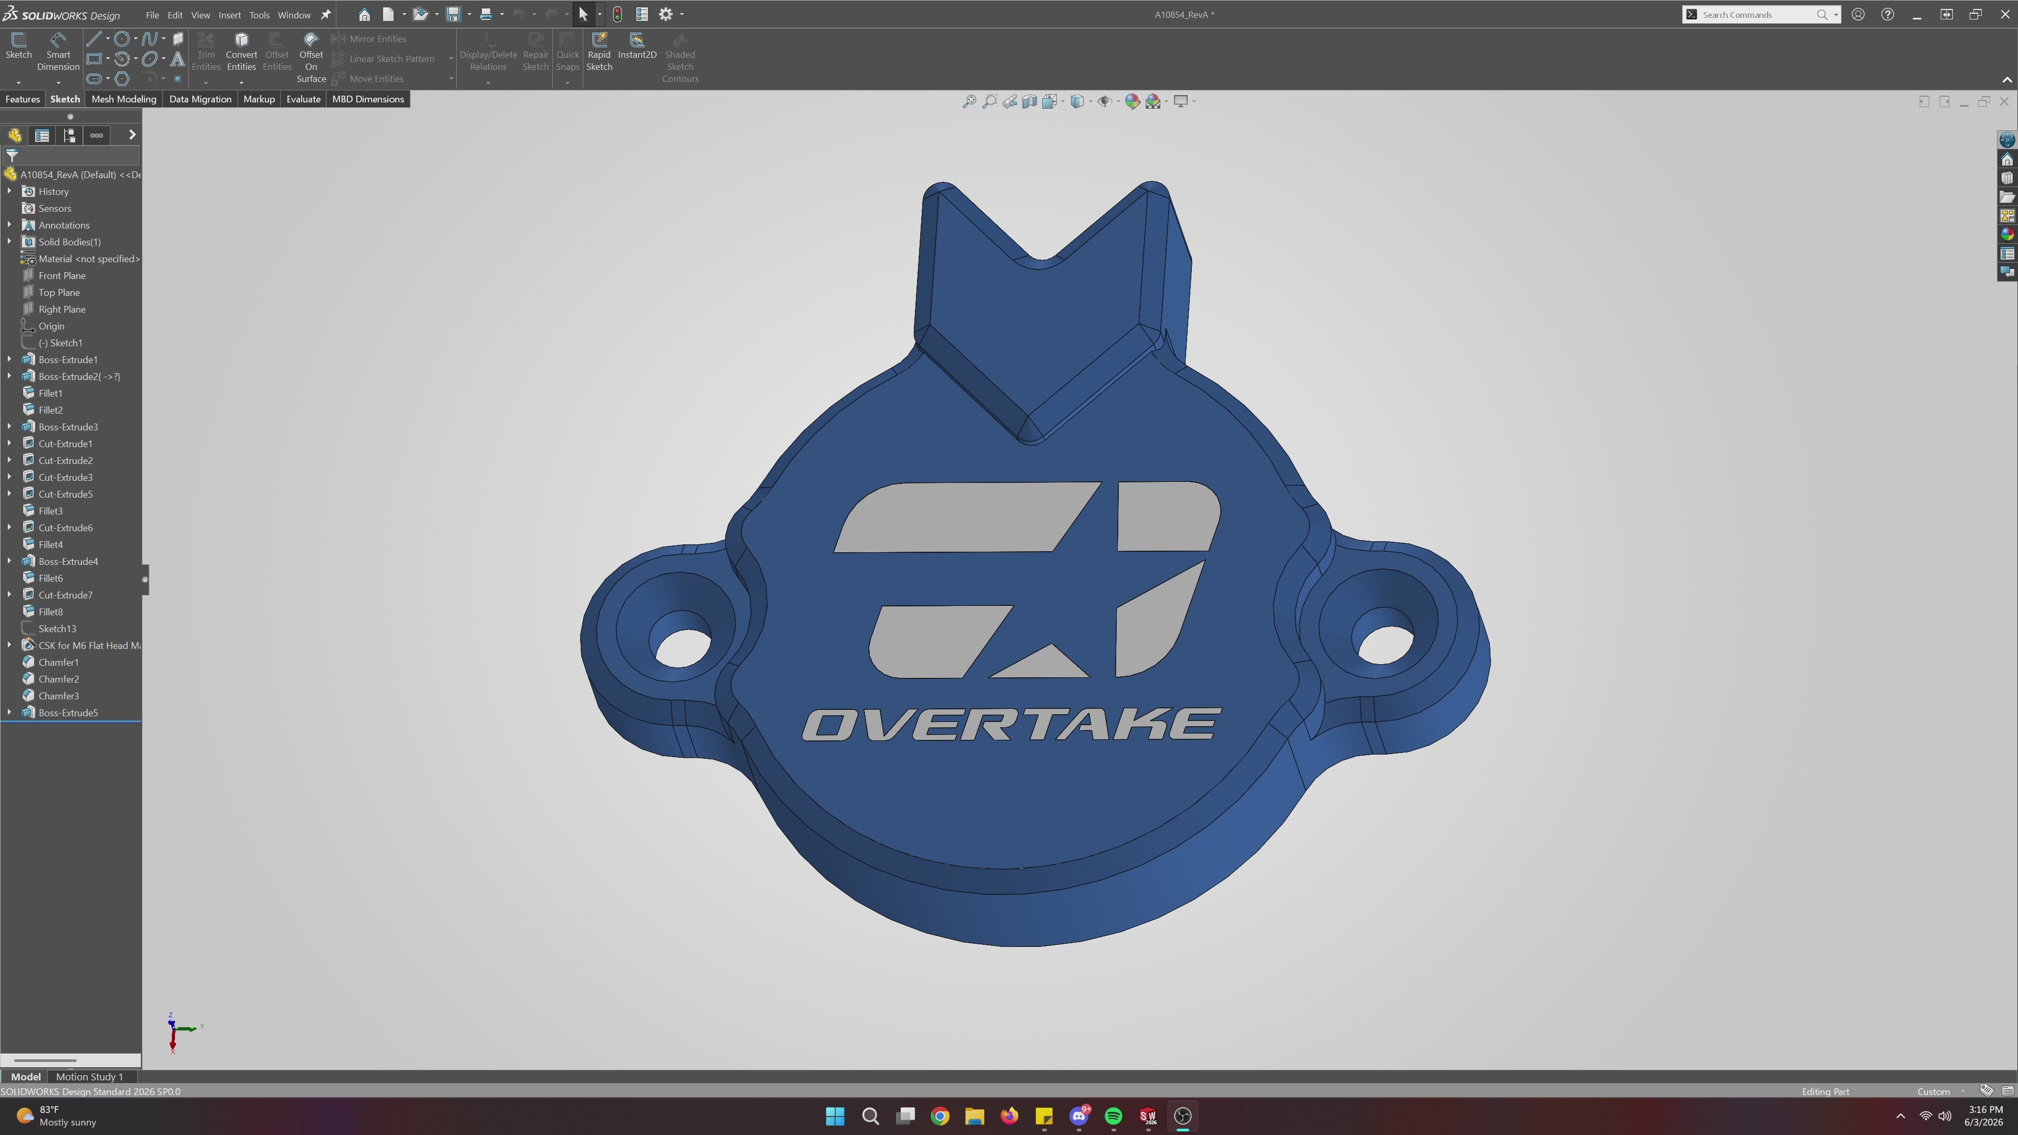
Task: Open the Edit Appearance color ball
Action: [1132, 101]
